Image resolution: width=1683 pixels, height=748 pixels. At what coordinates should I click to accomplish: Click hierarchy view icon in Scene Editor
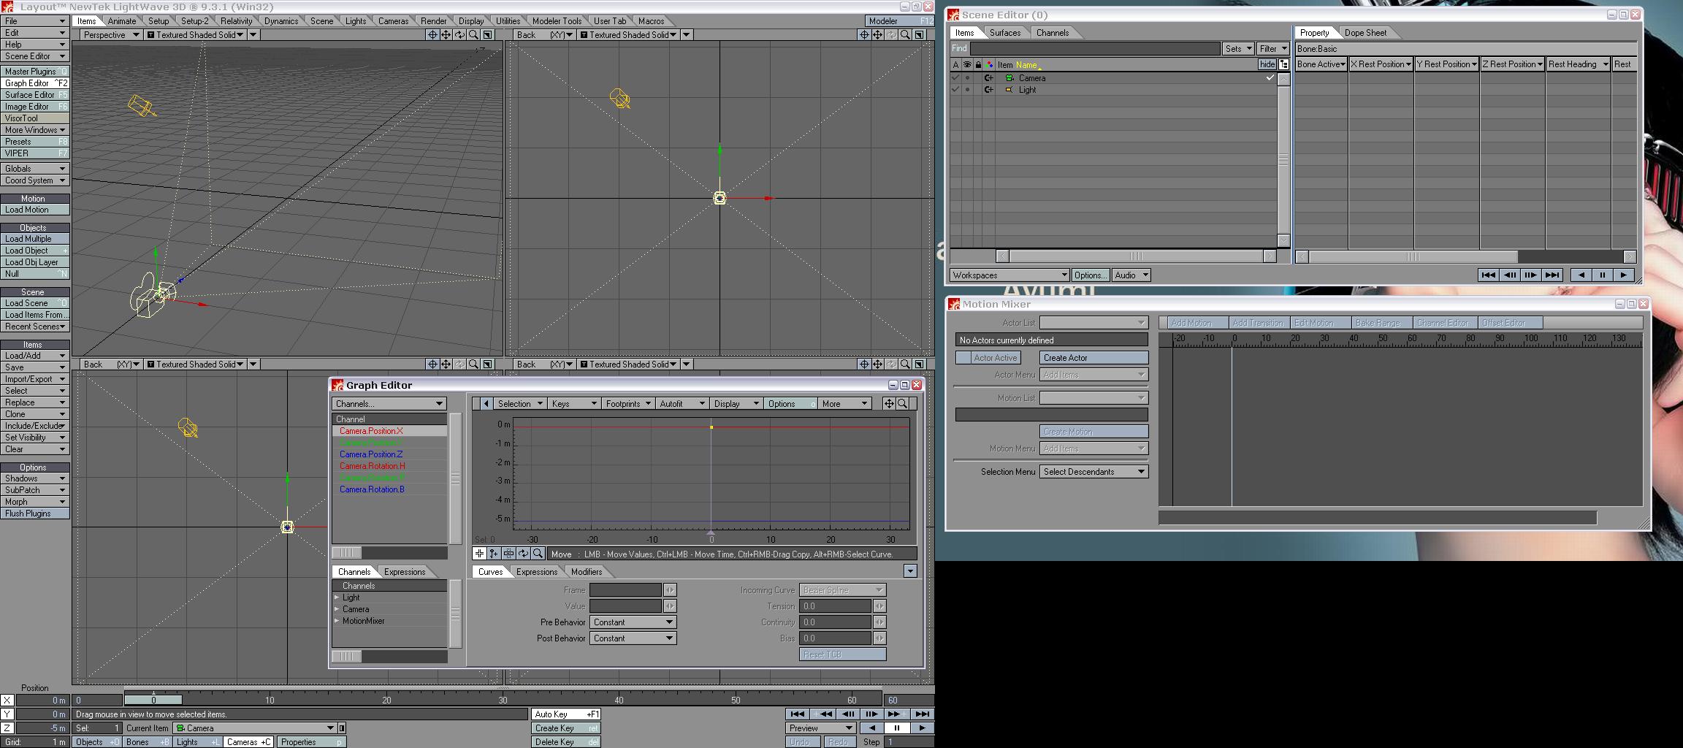tap(1283, 64)
